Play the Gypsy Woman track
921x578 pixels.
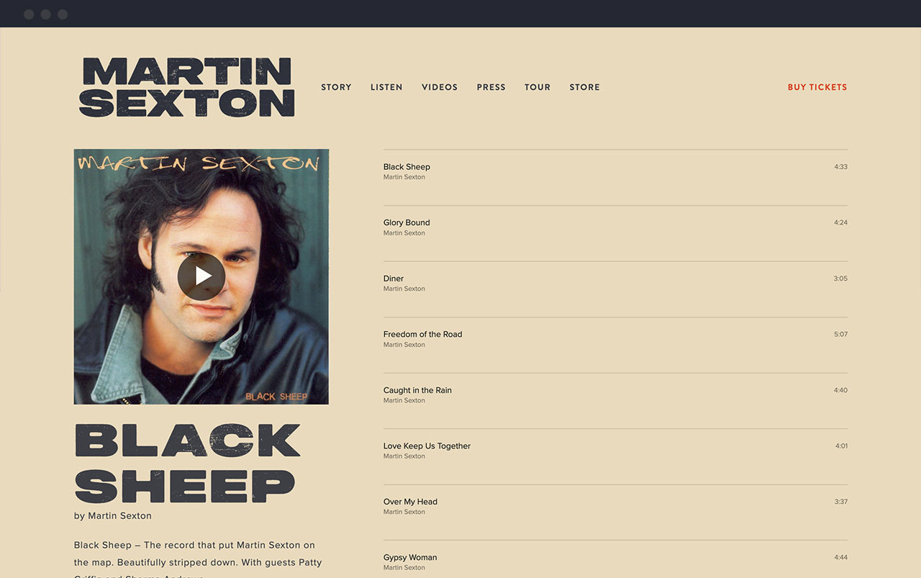[x=615, y=559]
